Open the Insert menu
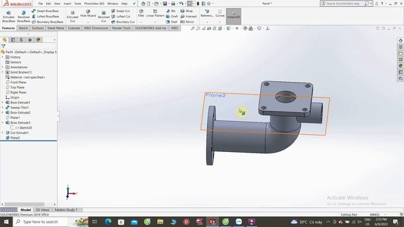 (68, 4)
